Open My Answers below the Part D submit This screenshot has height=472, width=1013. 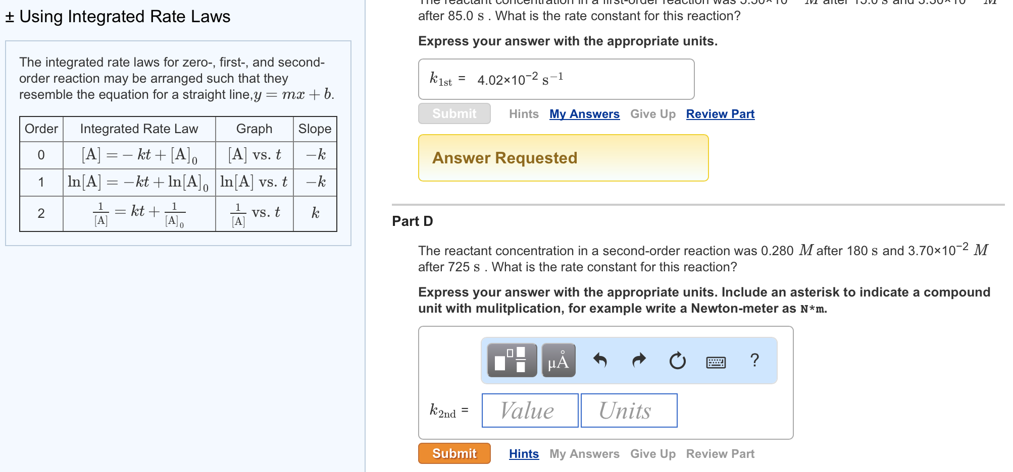click(x=584, y=453)
